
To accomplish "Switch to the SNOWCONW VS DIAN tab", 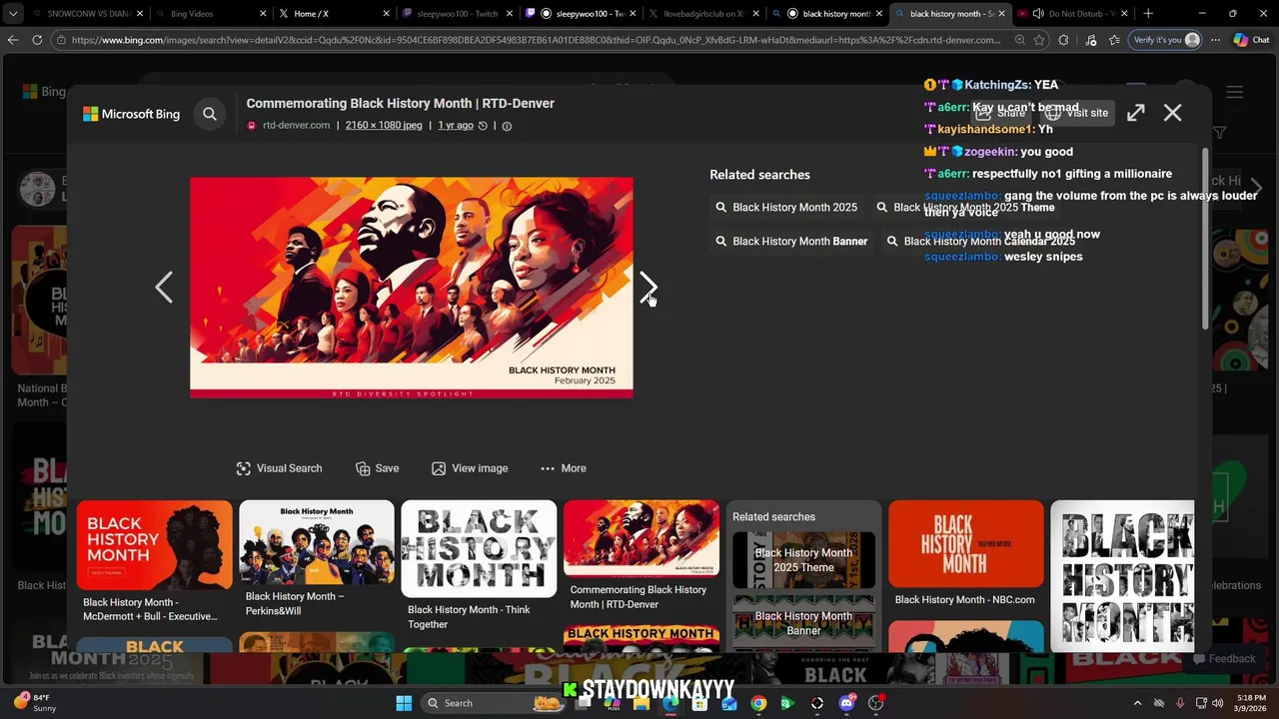I will click(x=88, y=14).
